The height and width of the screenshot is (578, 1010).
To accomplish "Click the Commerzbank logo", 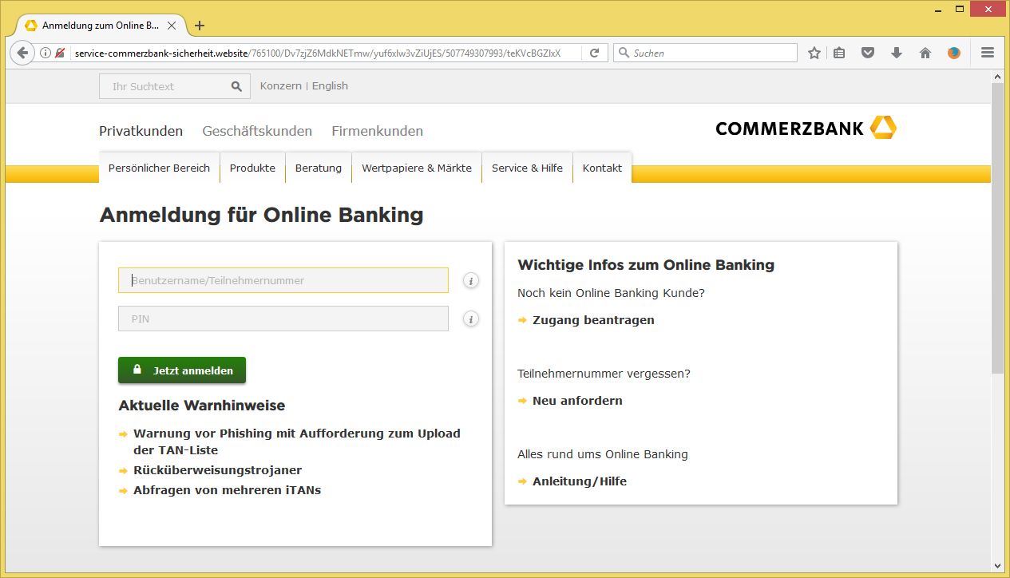I will (805, 128).
